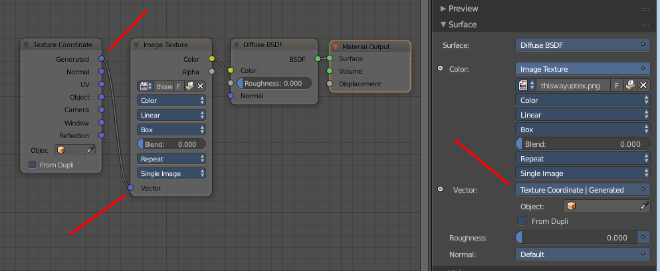Image resolution: width=660 pixels, height=271 pixels.
Task: Click Camera output socket on Texture Coordinate node
Action: [102, 110]
